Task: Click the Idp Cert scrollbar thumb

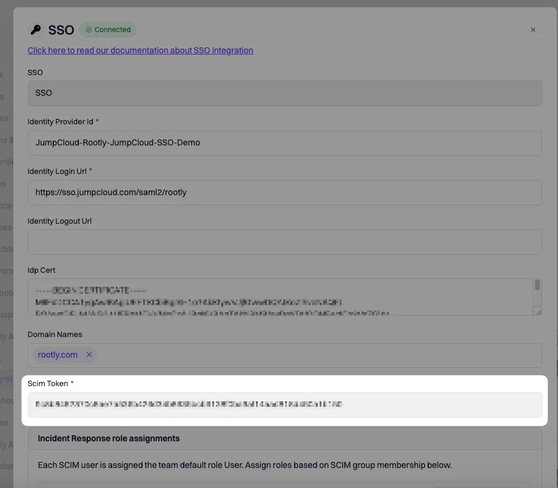Action: tap(537, 285)
